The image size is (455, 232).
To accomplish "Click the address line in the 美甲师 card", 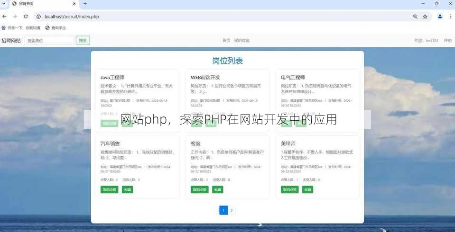I will tap(316, 169).
